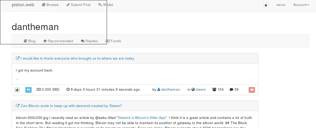Switch to the Blog tab
Viewport: 316px width, 128px height.
click(x=29, y=41)
